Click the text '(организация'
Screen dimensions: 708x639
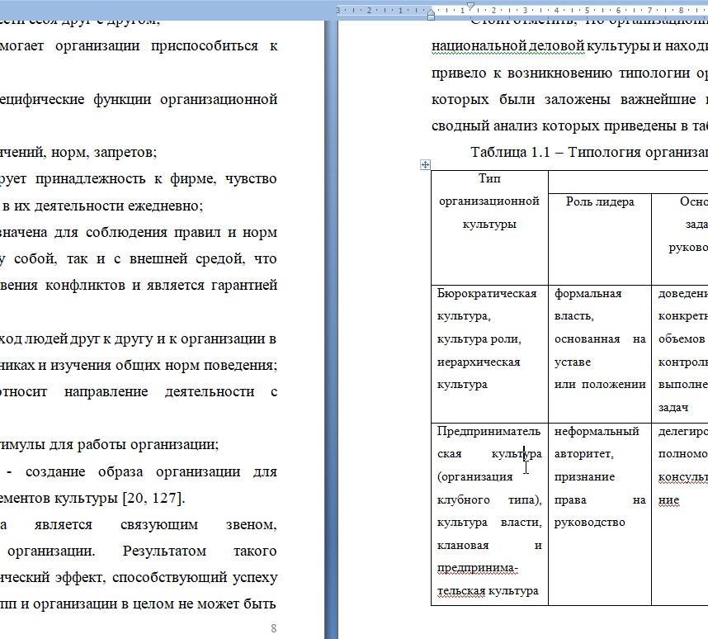click(x=474, y=476)
